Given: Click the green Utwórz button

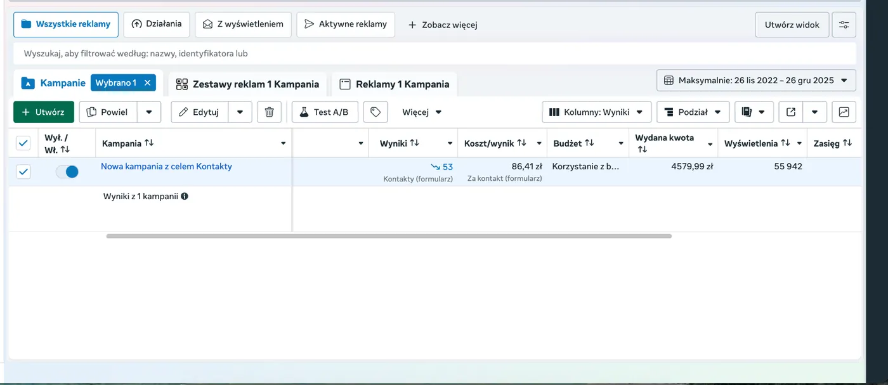Looking at the screenshot, I should click(44, 112).
